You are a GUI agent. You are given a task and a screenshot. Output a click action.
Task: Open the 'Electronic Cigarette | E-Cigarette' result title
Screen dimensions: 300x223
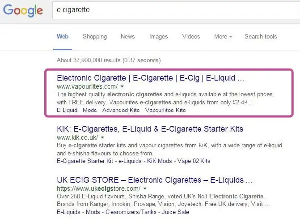(150, 78)
